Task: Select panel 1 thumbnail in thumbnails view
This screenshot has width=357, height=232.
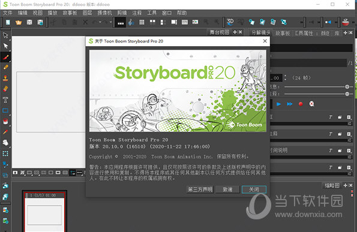Action: [44, 212]
